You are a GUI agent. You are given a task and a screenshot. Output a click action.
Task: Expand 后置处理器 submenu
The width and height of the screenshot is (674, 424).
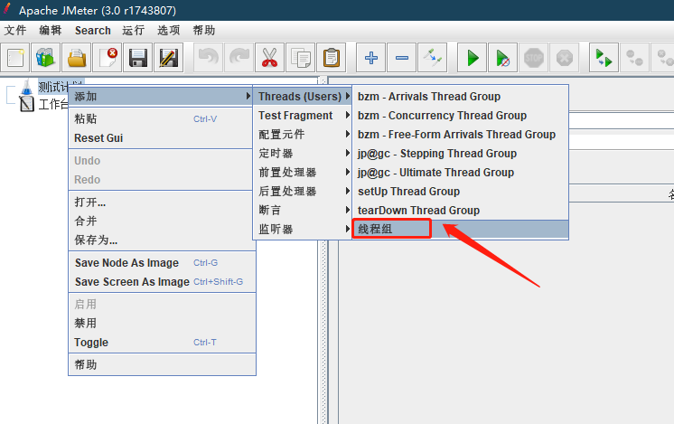tap(302, 191)
